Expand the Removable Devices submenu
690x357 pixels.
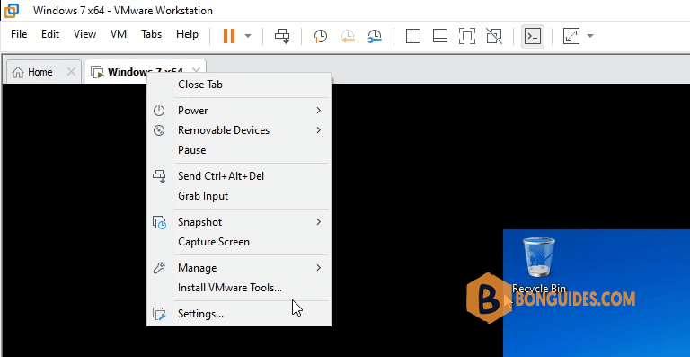coord(239,130)
